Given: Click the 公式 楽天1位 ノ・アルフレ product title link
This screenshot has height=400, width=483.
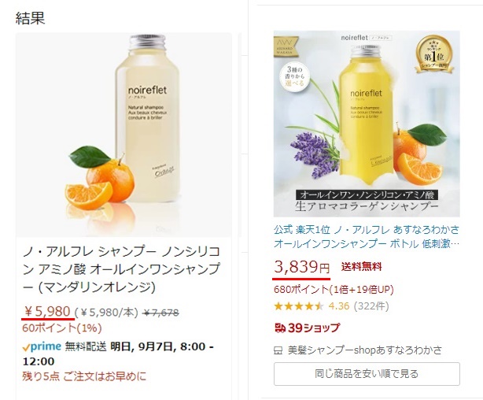Looking at the screenshot, I should point(367,236).
